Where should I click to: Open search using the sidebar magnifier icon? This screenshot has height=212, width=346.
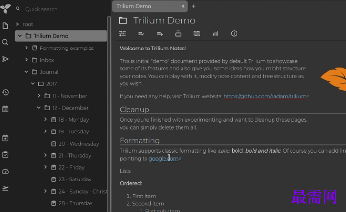click(5, 42)
